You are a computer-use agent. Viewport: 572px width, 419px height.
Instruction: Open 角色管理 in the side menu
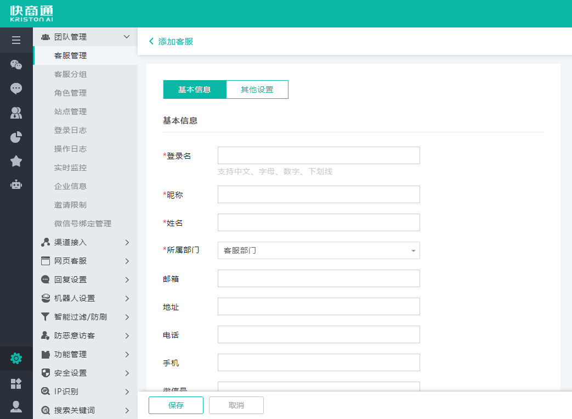point(70,93)
